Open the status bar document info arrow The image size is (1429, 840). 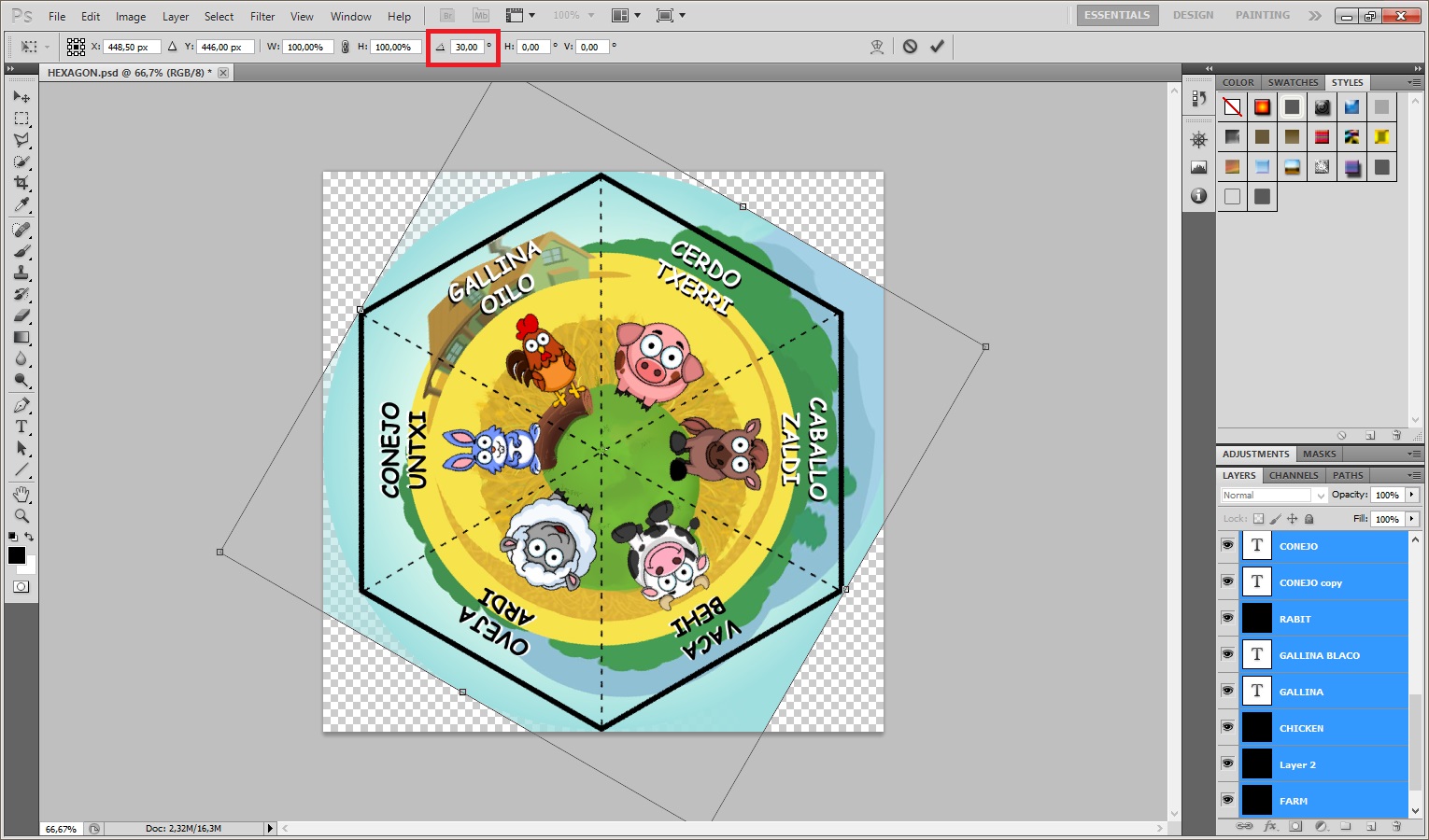270,829
